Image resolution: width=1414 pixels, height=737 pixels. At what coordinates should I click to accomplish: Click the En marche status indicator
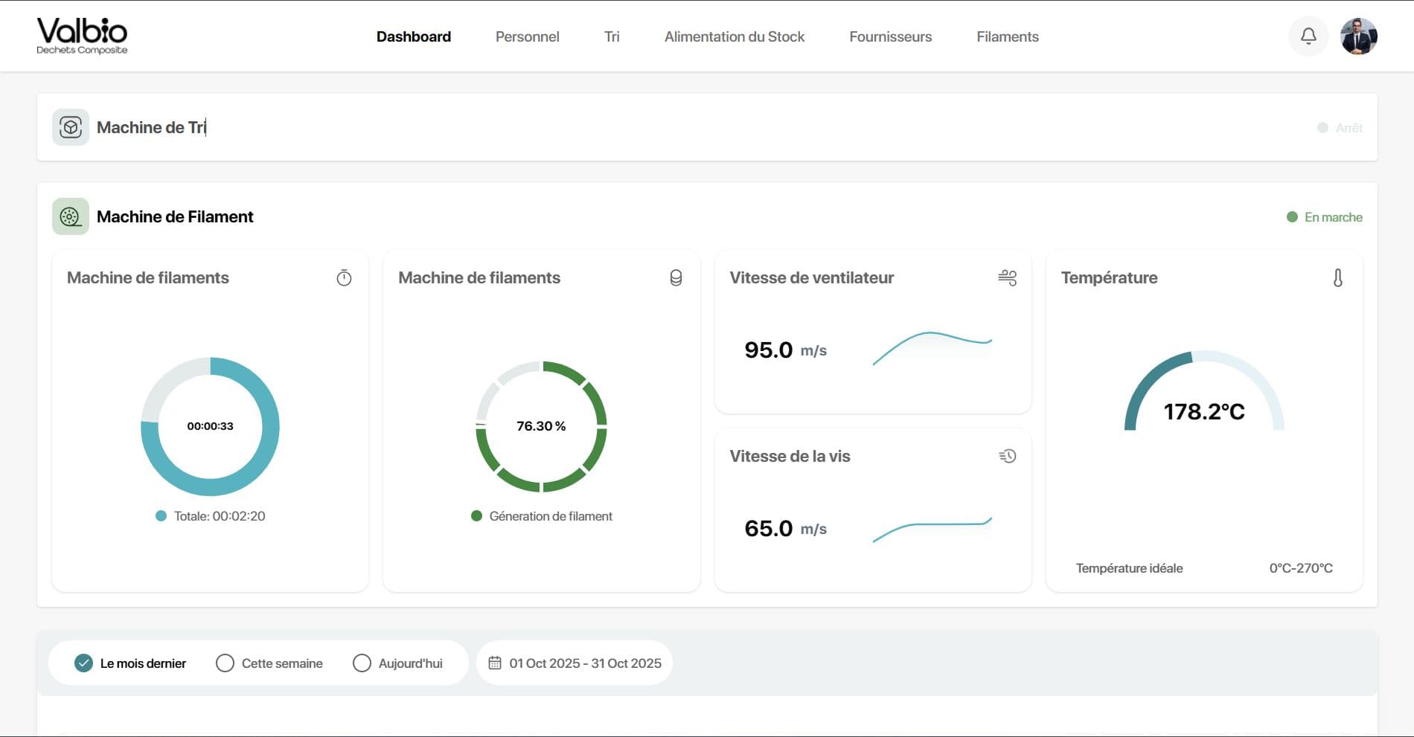click(x=1325, y=216)
